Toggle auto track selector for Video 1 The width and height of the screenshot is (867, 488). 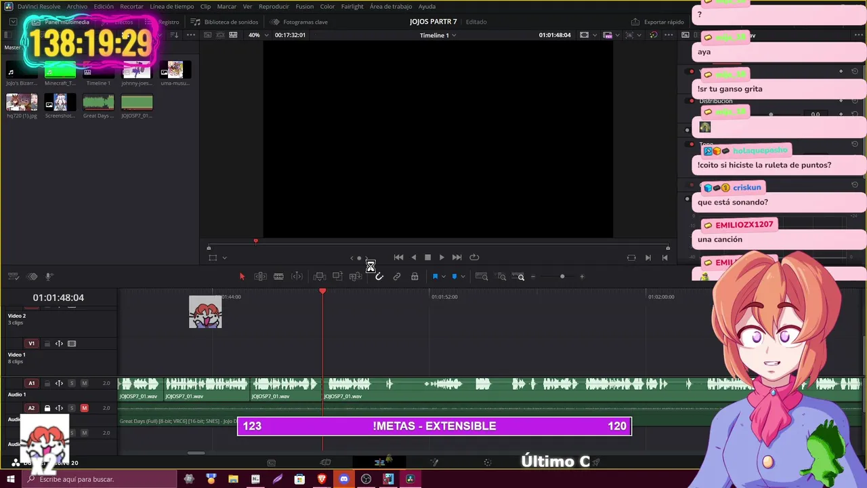pos(59,344)
